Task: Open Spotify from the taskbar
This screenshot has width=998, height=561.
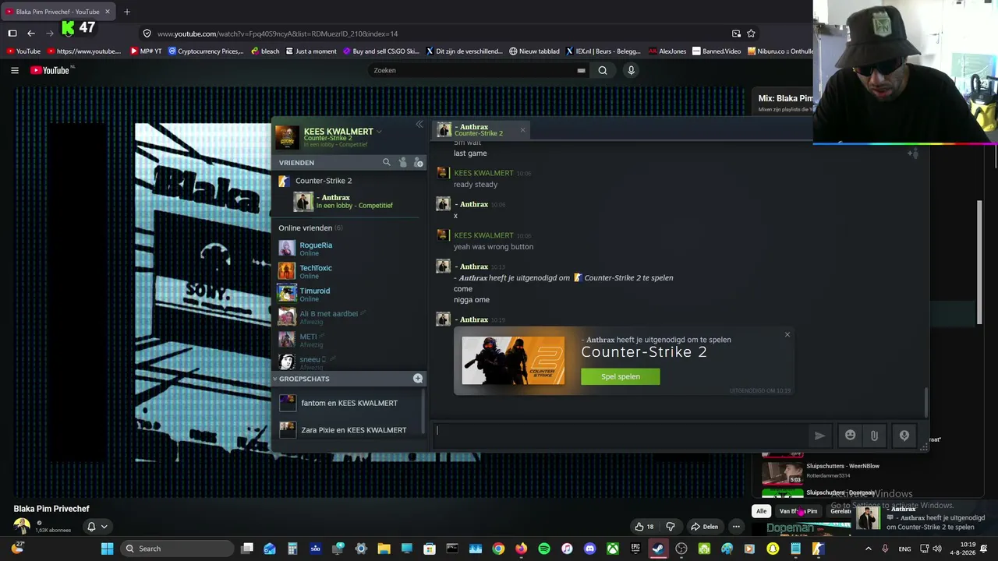Action: pos(544,549)
